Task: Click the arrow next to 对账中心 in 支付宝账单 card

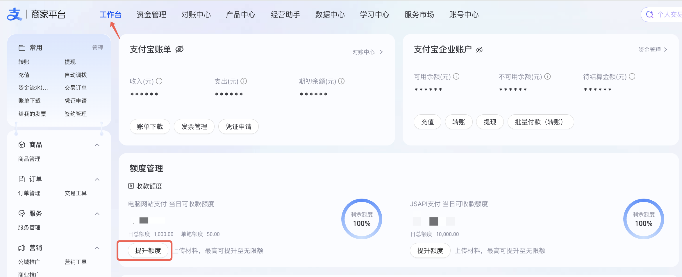Action: (x=381, y=52)
